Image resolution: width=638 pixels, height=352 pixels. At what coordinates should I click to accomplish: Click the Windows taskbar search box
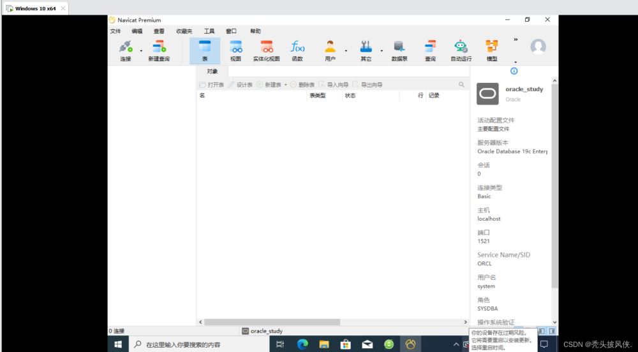coord(199,344)
